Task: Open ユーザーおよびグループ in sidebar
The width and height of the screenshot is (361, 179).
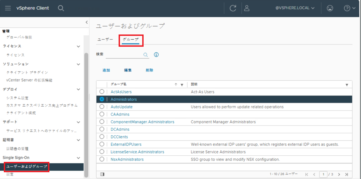Action: point(27,167)
